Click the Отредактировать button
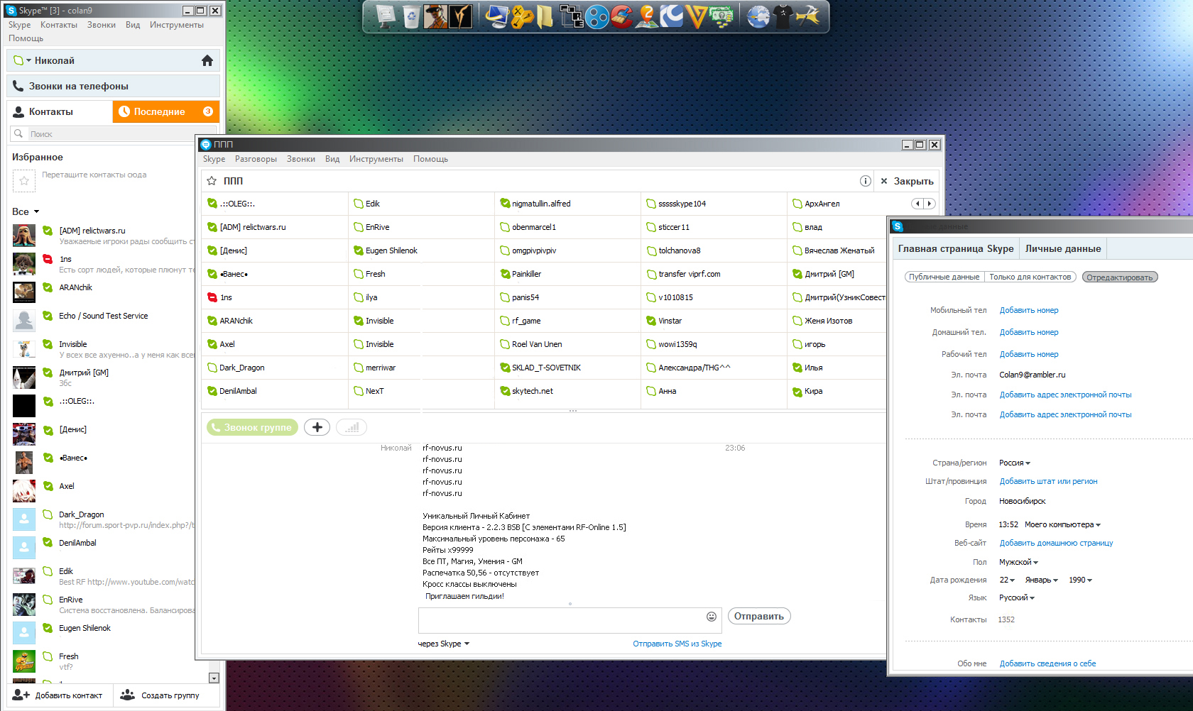 (x=1120, y=277)
